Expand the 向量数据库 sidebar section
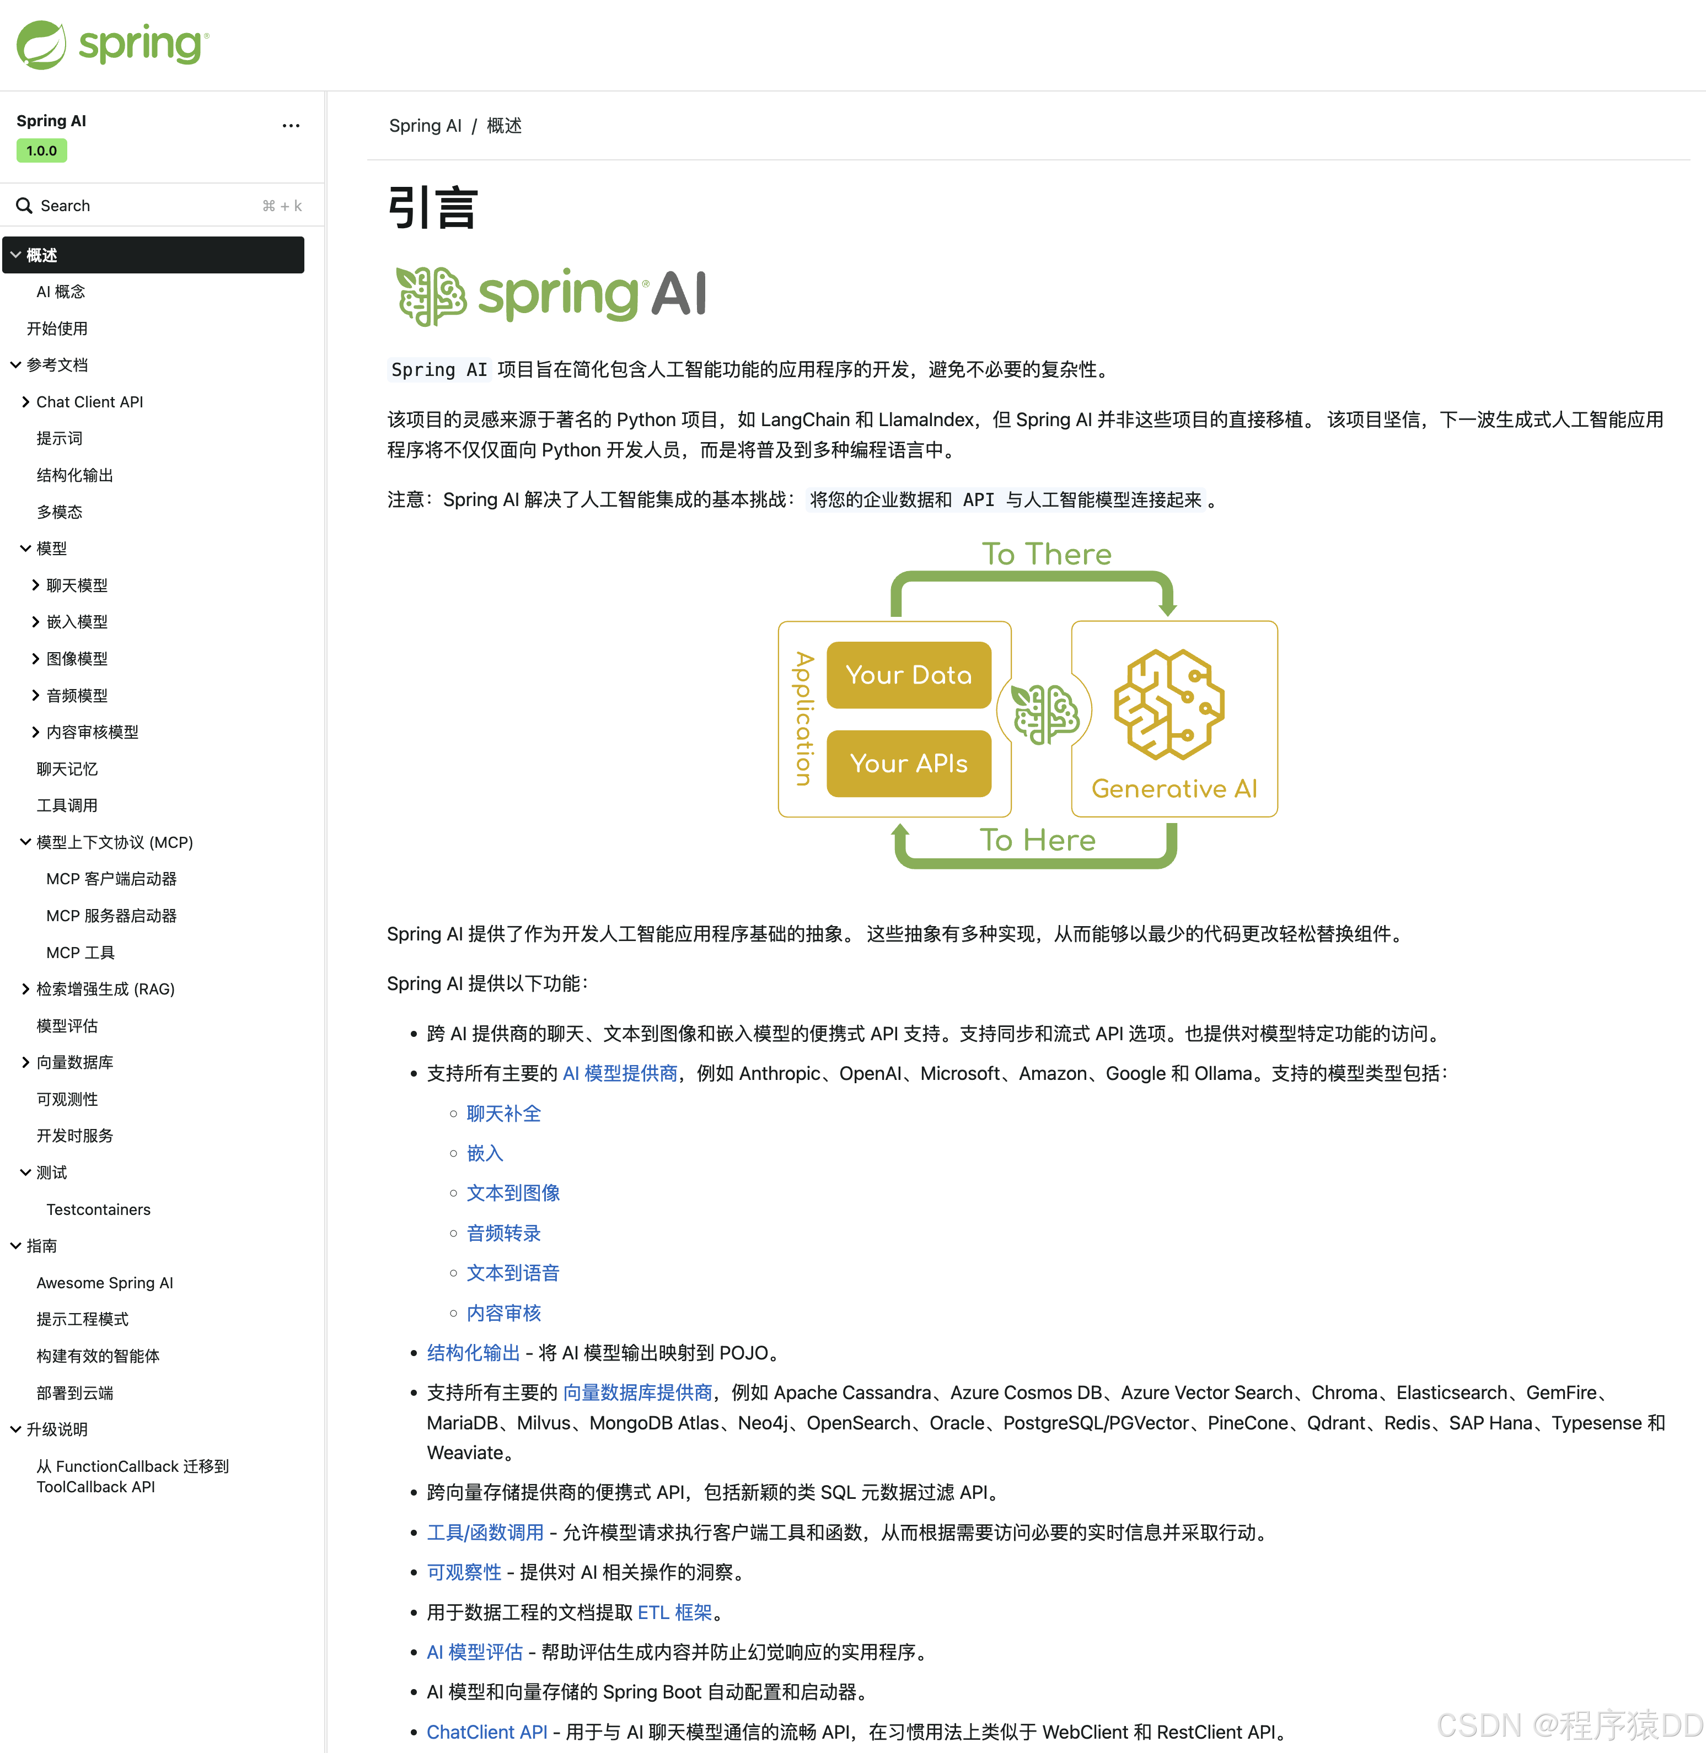Screen dimensions: 1706x1753 click(26, 1062)
